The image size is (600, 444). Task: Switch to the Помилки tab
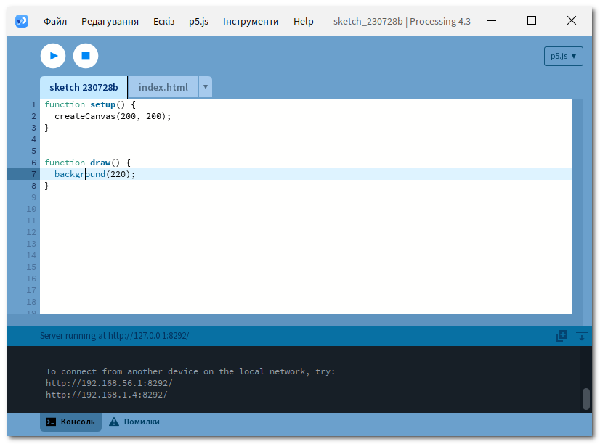tap(142, 422)
